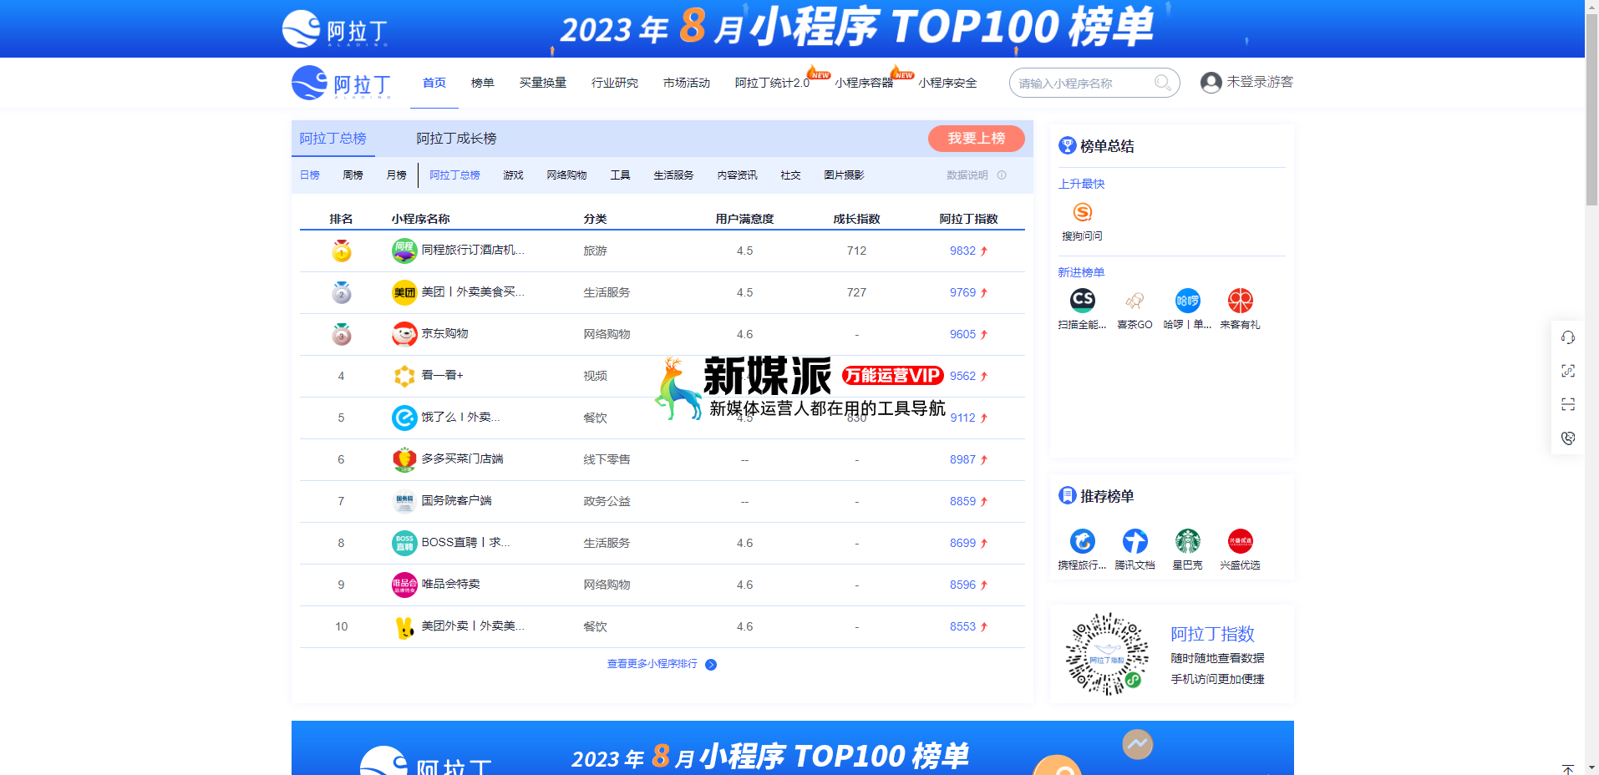Click the phone contact icon in side toolbar
1599x775 pixels.
tap(1568, 438)
